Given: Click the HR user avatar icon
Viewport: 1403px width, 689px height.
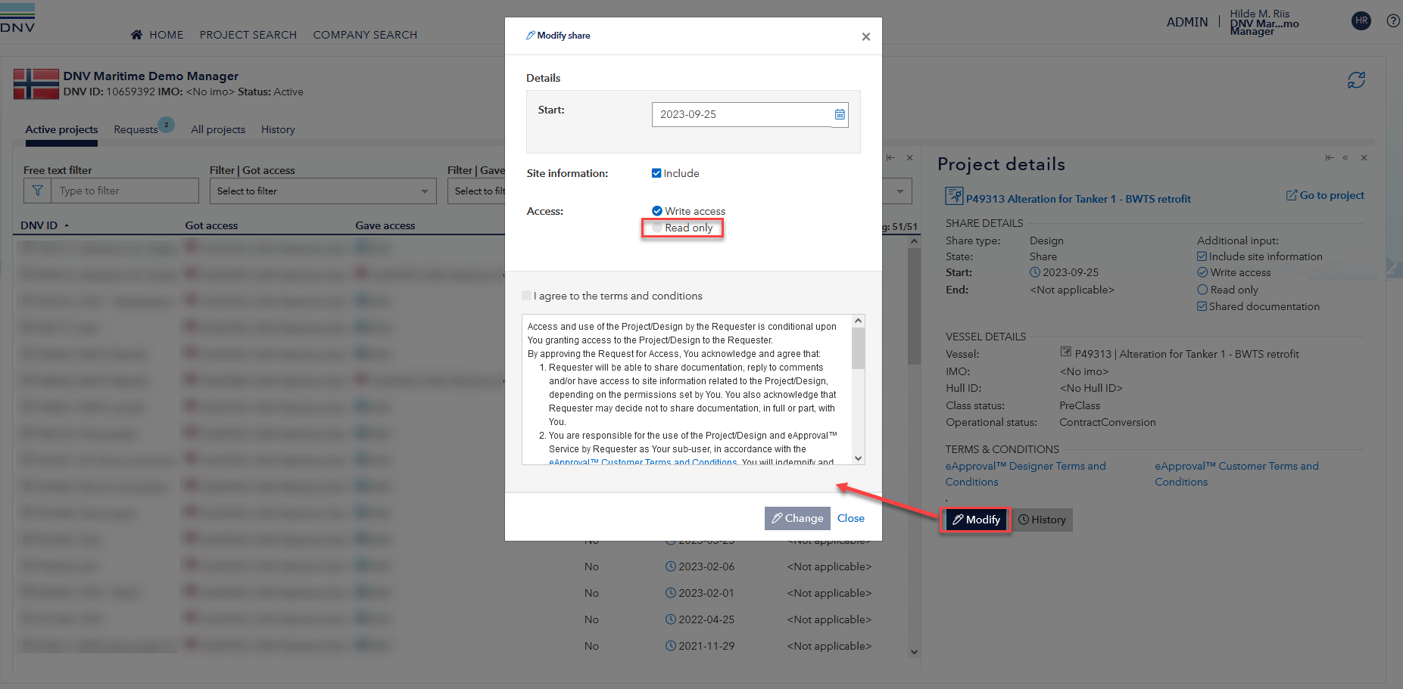Looking at the screenshot, I should (x=1361, y=21).
